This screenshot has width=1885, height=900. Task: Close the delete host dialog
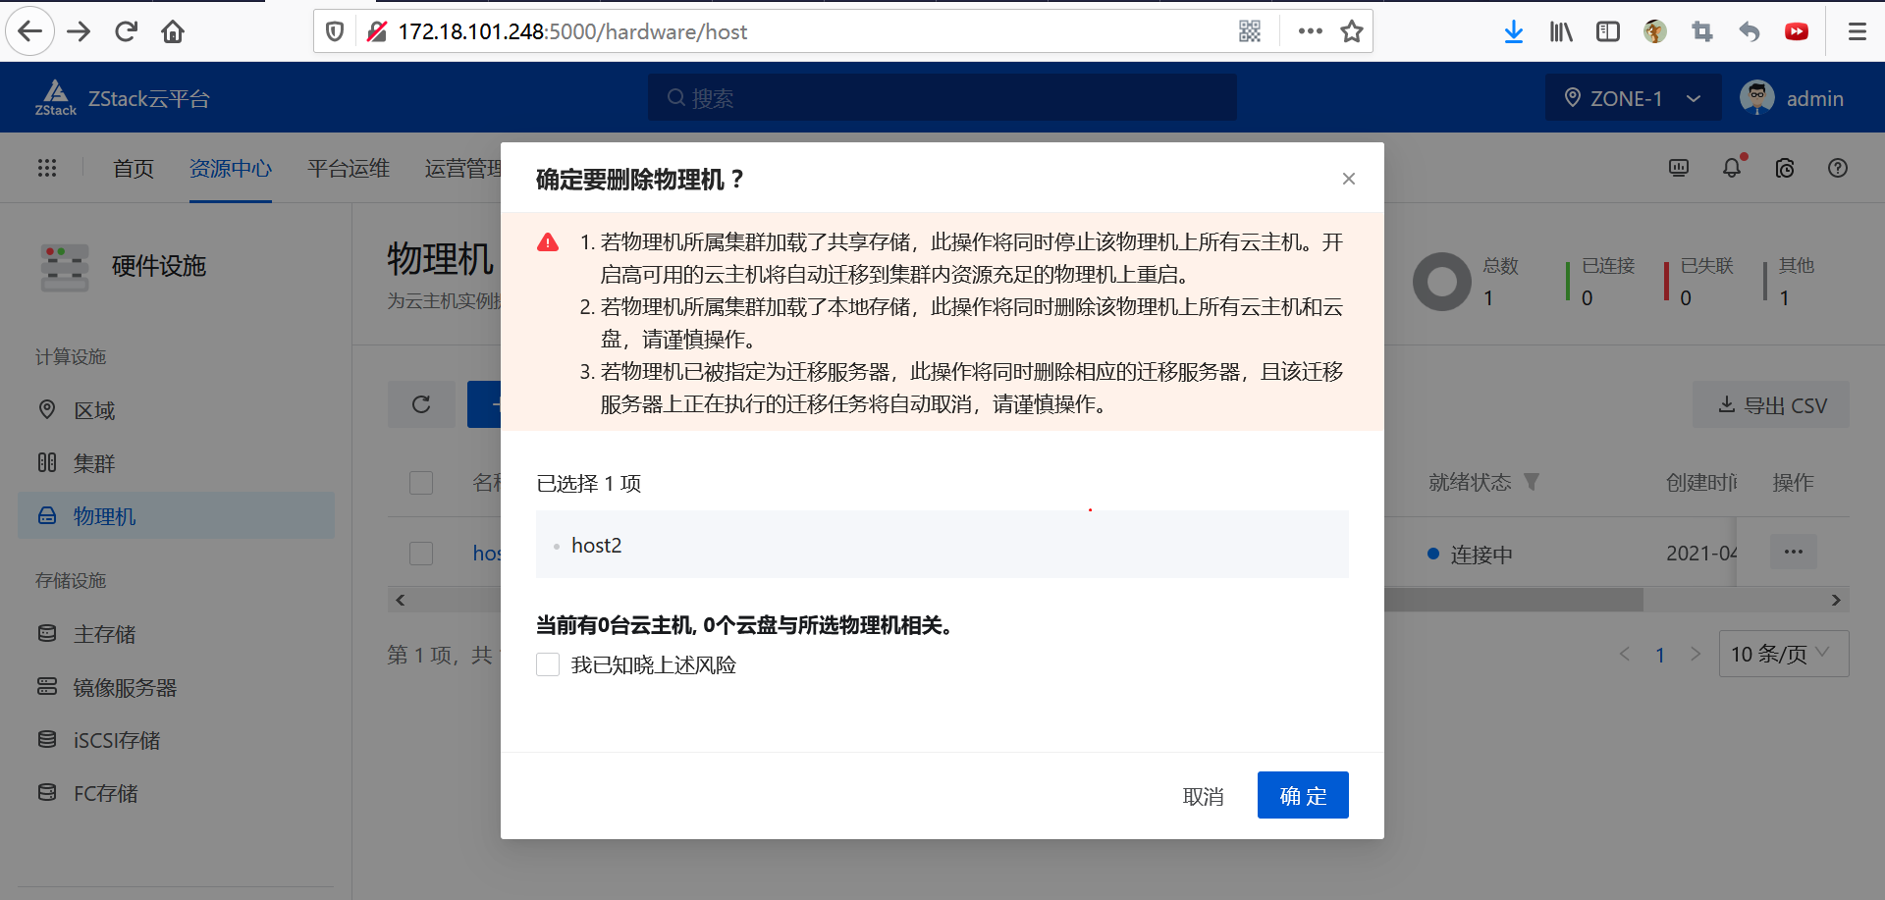click(1349, 179)
